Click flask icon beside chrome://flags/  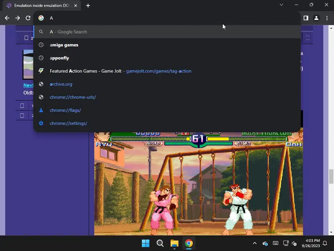coord(41,110)
